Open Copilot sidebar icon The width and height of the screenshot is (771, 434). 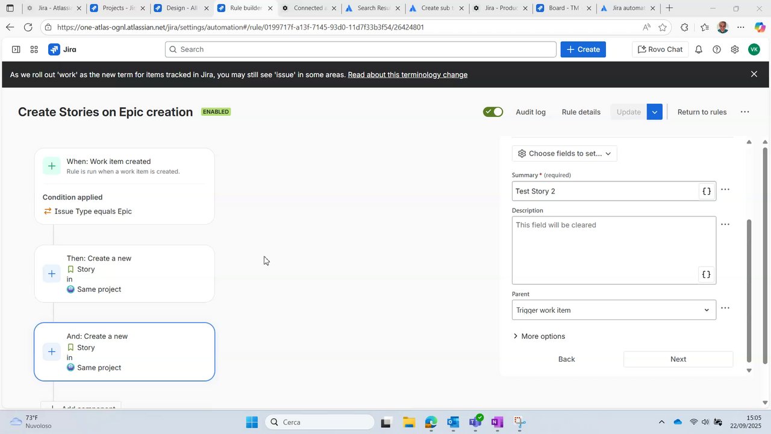760,27
